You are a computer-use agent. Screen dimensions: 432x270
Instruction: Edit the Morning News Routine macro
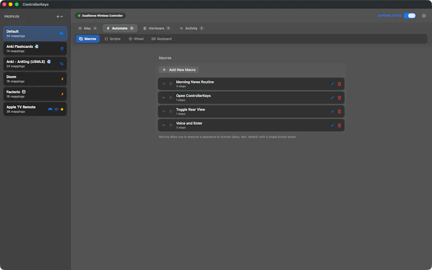(x=332, y=84)
